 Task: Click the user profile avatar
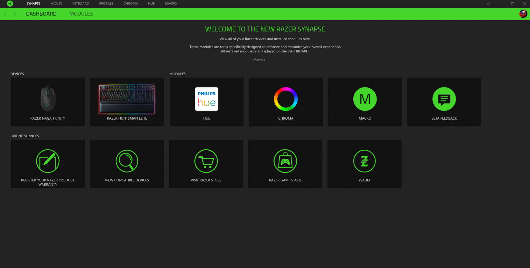point(523,14)
